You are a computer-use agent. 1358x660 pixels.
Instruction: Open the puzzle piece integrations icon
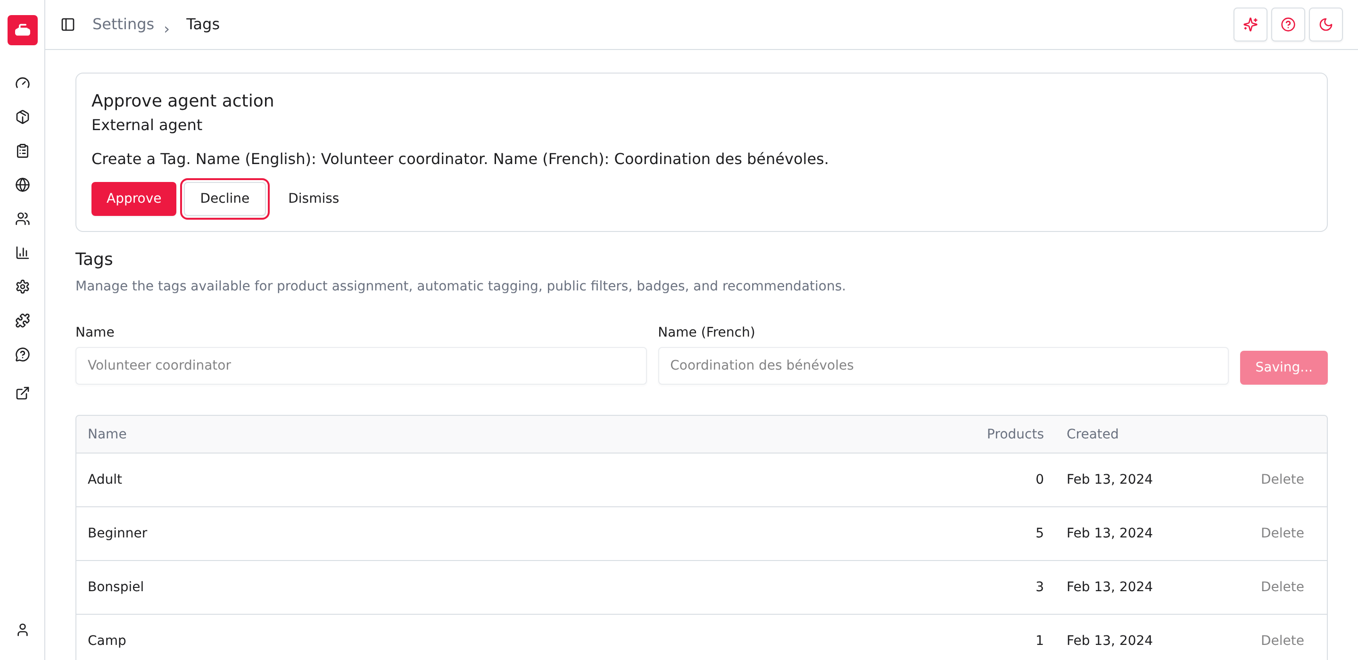[x=23, y=321]
